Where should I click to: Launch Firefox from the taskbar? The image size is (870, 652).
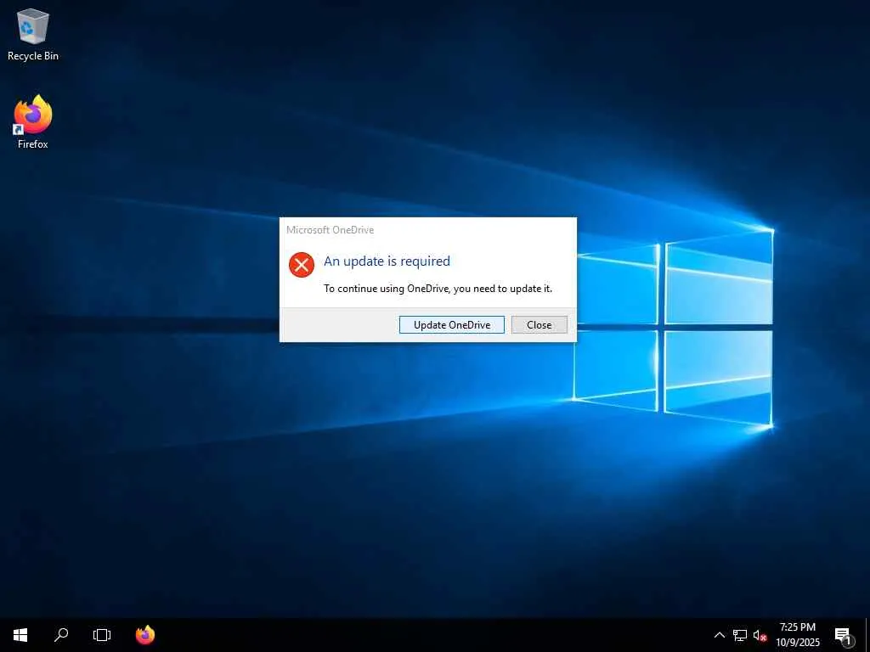[144, 635]
